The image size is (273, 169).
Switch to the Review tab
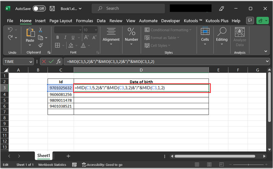(116, 21)
